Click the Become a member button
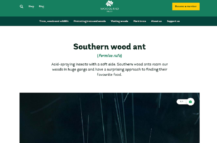This screenshot has width=217, height=143. pos(186,6)
